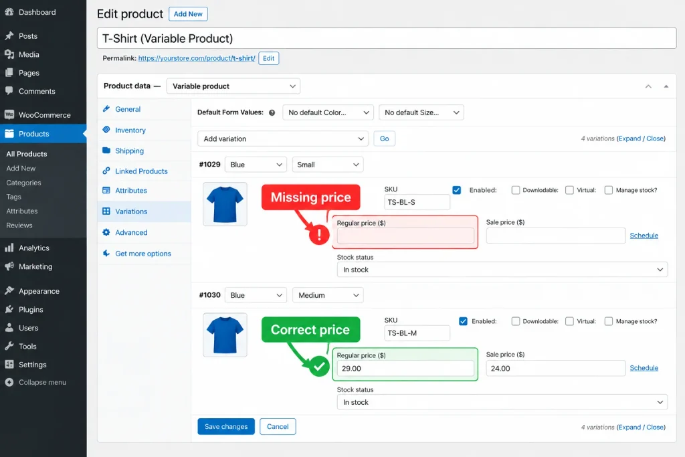Viewport: 685px width, 457px height.
Task: Click the Marketing megaphone icon
Action: click(9, 266)
